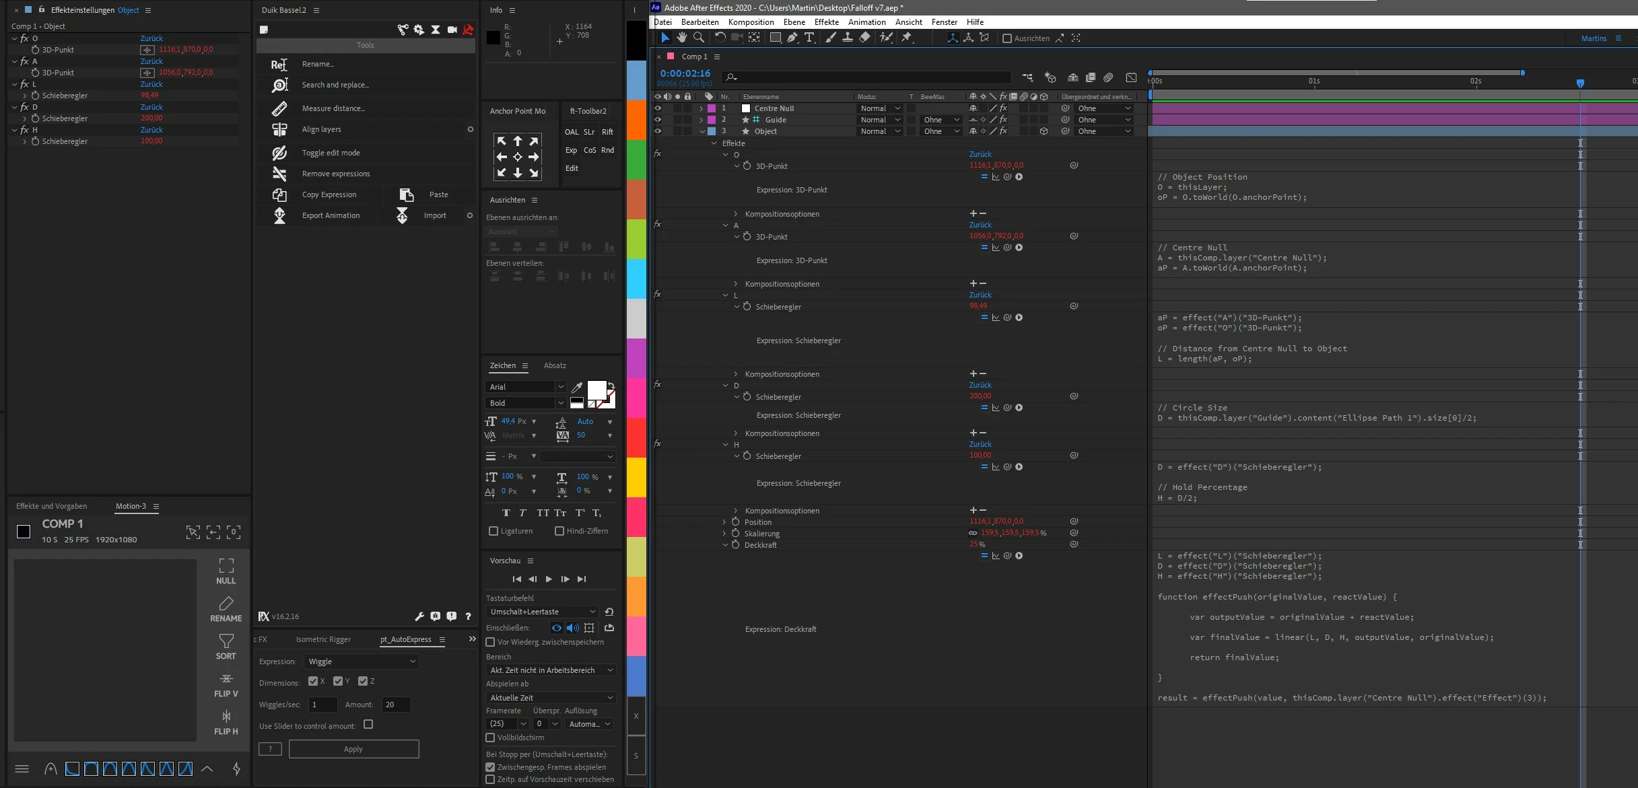Switch to the Absatz tab

click(x=555, y=365)
